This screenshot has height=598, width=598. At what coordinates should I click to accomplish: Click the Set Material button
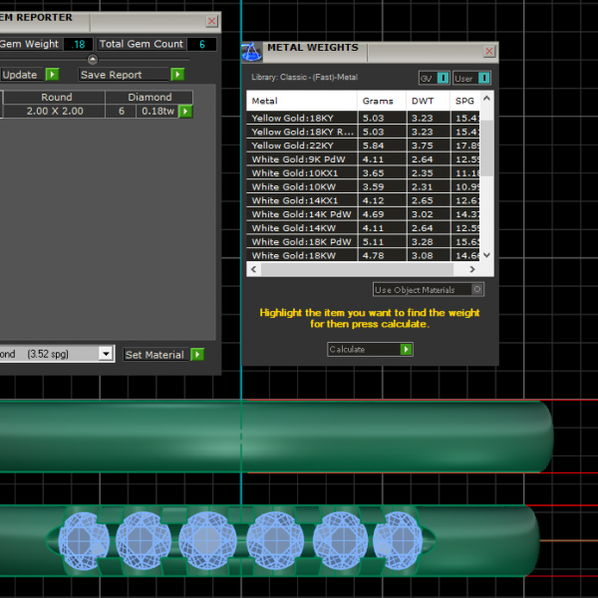point(154,355)
